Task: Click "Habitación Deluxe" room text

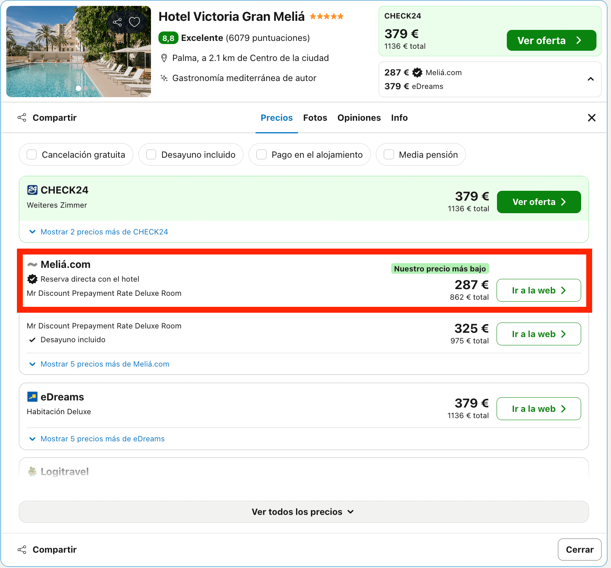Action: 59,411
